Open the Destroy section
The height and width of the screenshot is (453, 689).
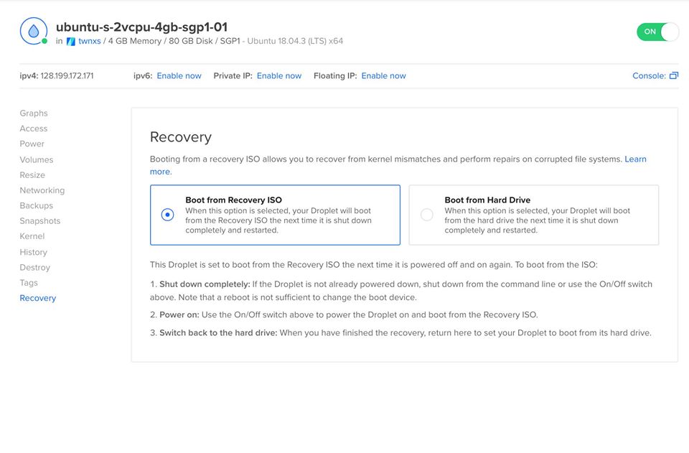(x=34, y=267)
